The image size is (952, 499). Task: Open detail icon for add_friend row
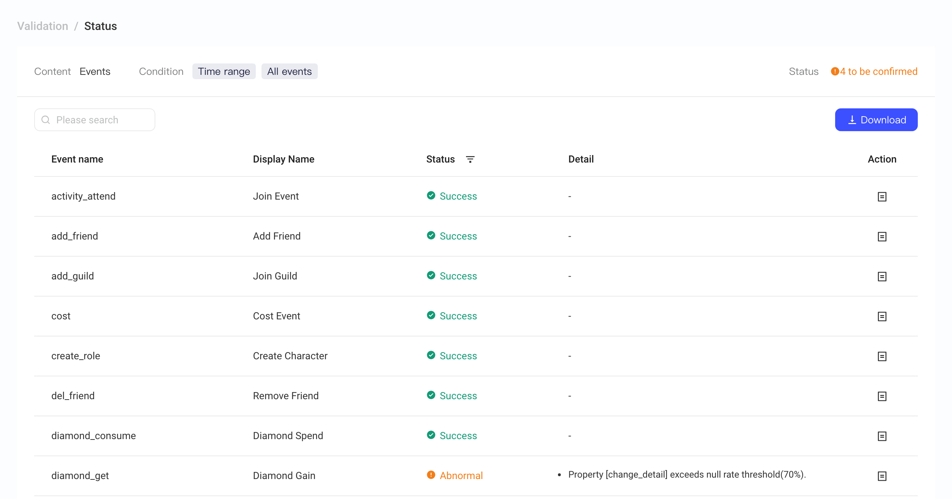pyautogui.click(x=882, y=237)
